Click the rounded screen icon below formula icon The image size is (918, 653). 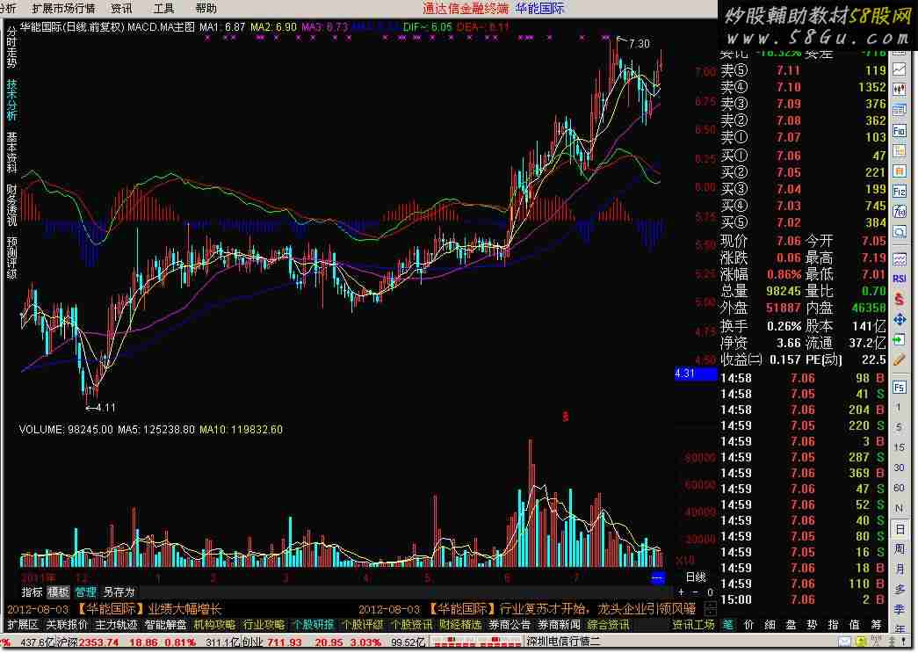click(x=900, y=231)
